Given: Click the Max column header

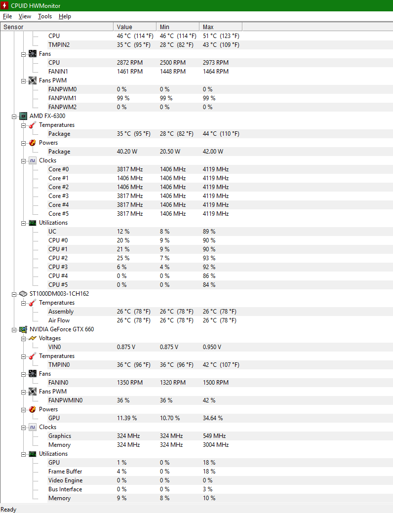Looking at the screenshot, I should click(221, 27).
